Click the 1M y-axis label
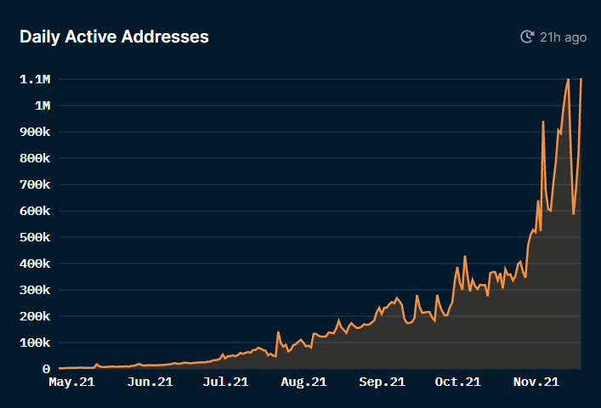Screen dimensions: 601x408 coord(41,105)
